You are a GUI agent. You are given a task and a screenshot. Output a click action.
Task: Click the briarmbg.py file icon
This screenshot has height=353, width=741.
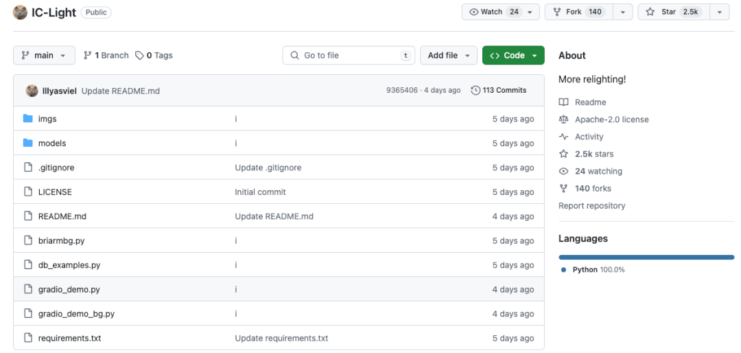tap(28, 241)
